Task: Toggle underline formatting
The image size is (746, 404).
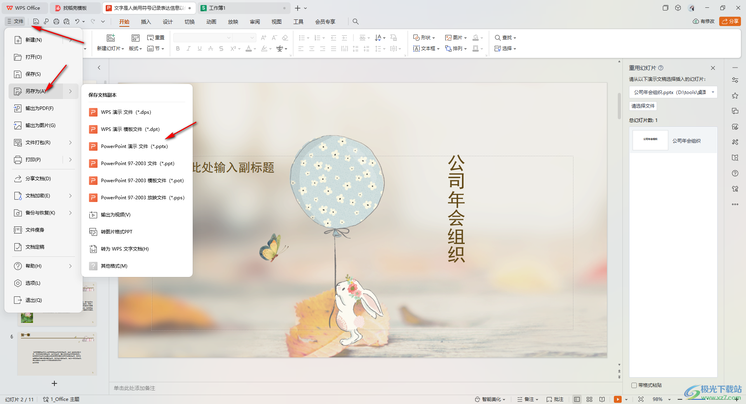Action: click(x=199, y=49)
